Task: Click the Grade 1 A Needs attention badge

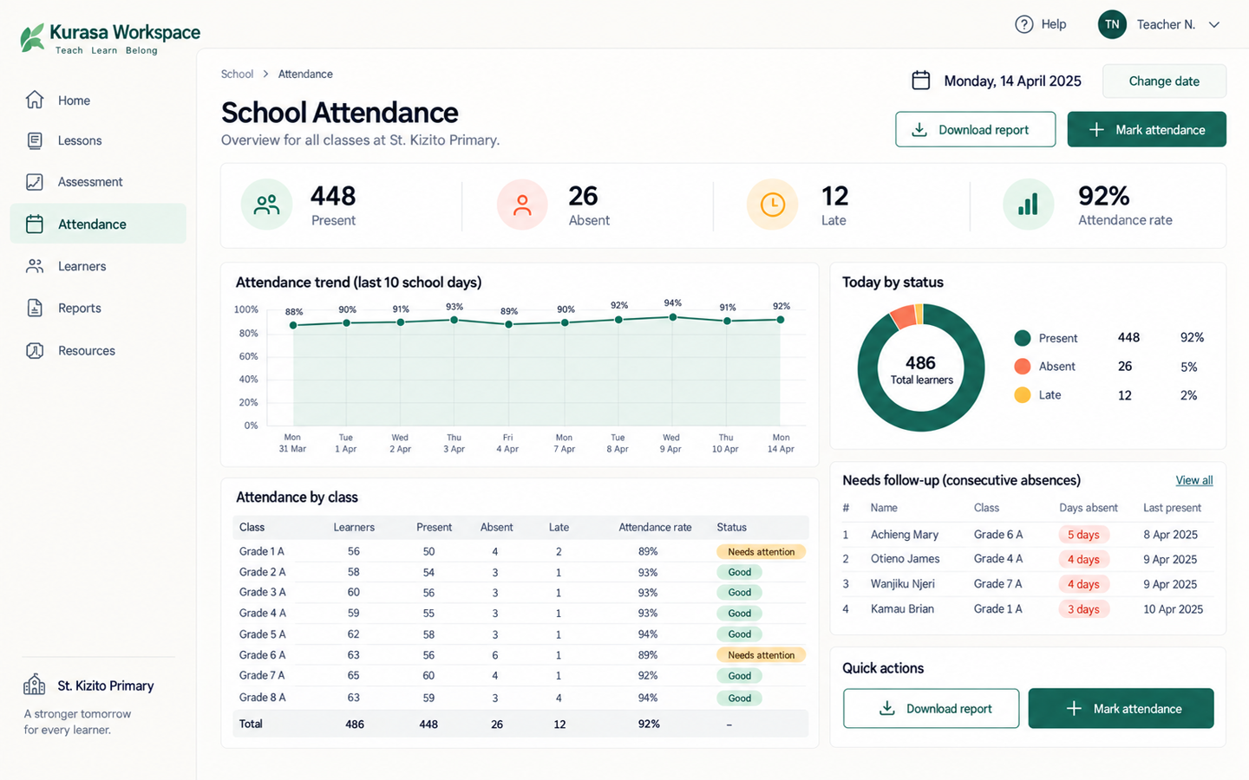Action: click(x=761, y=551)
